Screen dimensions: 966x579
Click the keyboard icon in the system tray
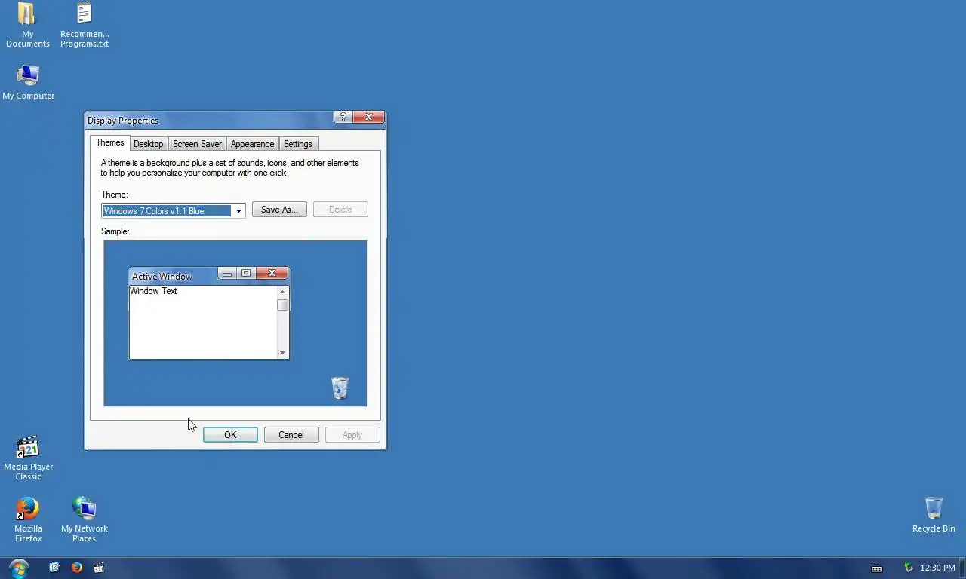(x=877, y=568)
